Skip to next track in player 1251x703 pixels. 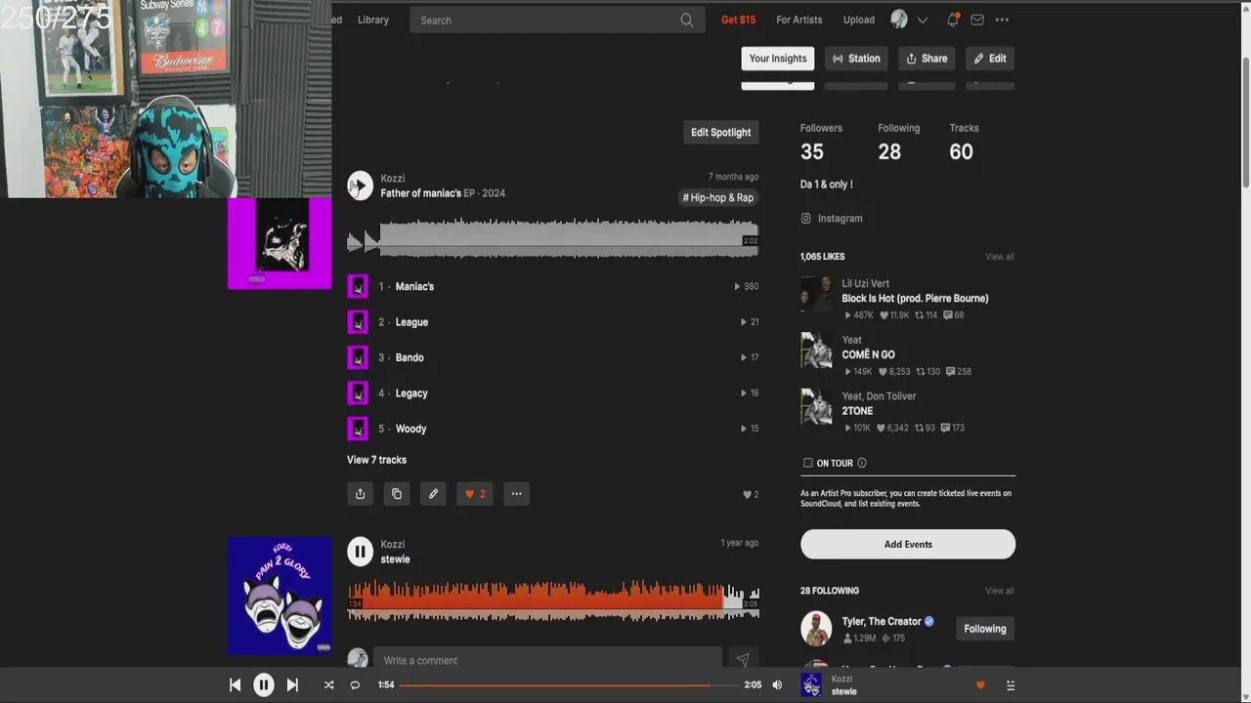292,685
